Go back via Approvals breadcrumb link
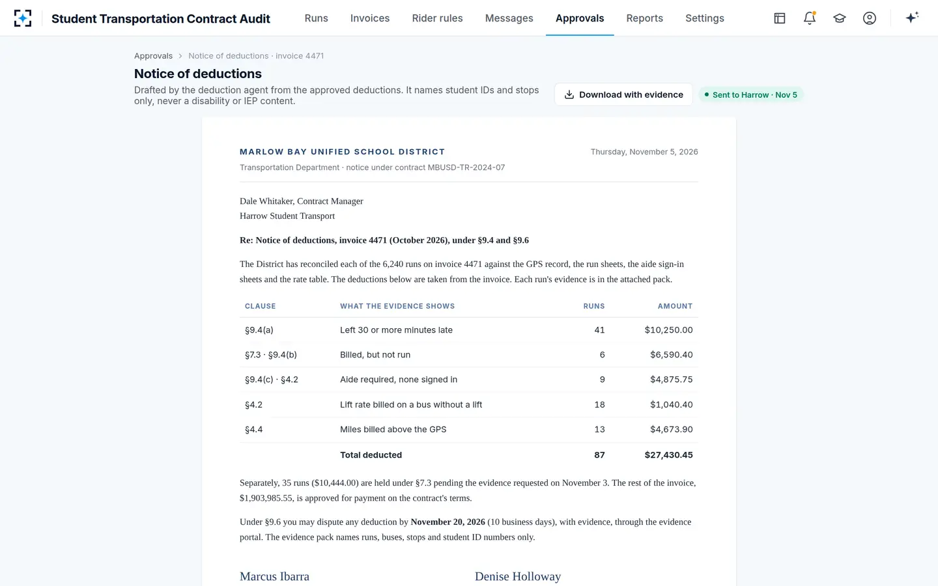Screen dimensions: 938x586 click(153, 56)
